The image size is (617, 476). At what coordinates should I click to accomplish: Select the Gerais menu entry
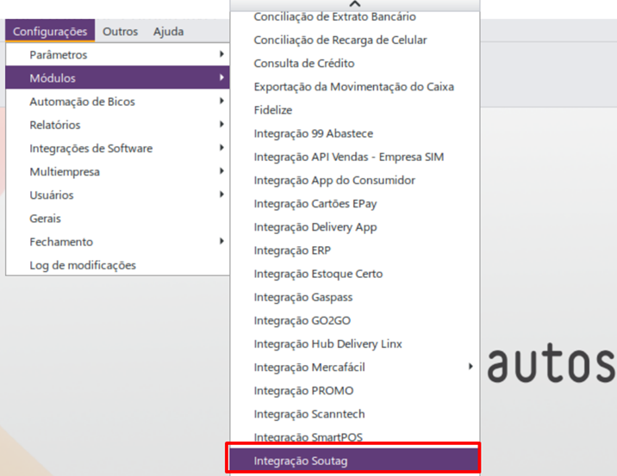[x=118, y=218]
